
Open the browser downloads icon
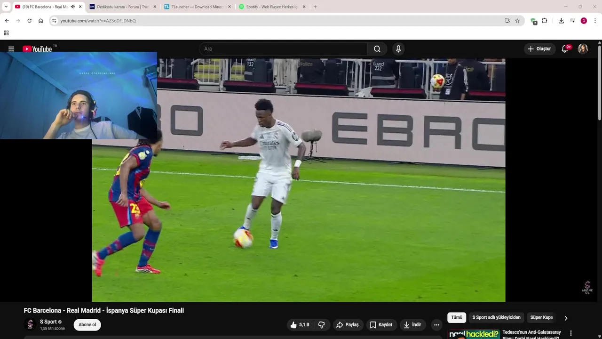pyautogui.click(x=561, y=21)
